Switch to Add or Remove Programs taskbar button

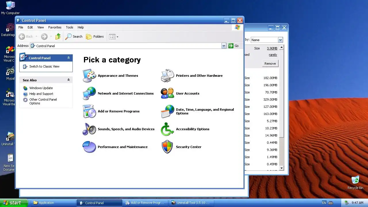(145, 203)
